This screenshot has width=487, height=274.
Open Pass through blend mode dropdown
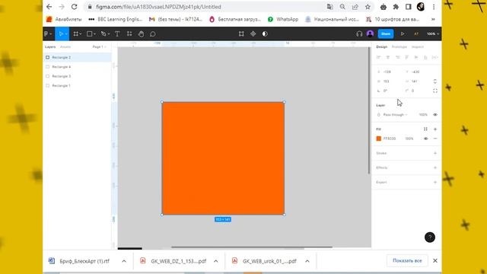coord(395,115)
